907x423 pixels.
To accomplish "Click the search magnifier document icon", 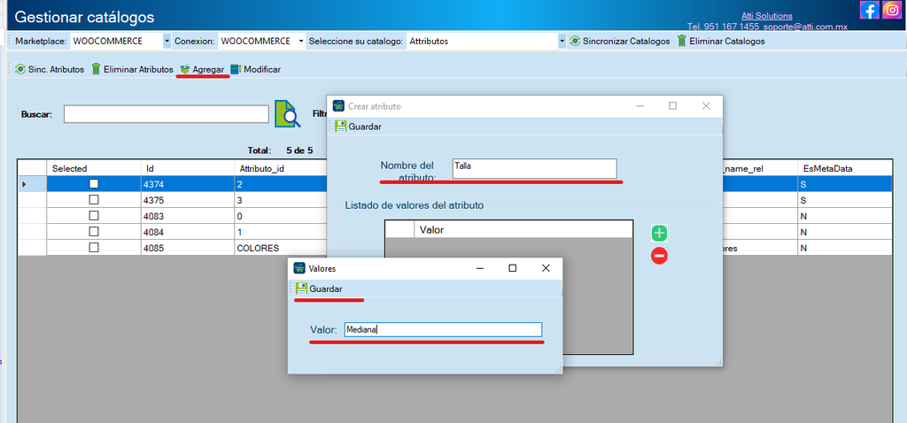I will (x=288, y=113).
